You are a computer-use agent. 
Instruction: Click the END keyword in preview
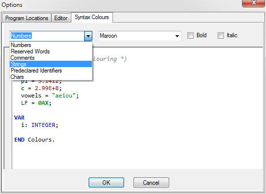[x=19, y=140]
